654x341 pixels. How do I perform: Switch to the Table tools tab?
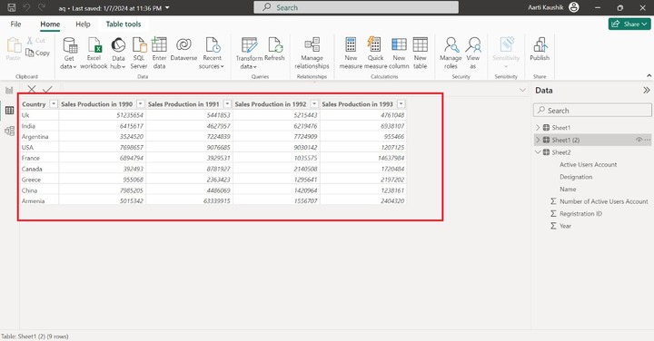pyautogui.click(x=124, y=24)
